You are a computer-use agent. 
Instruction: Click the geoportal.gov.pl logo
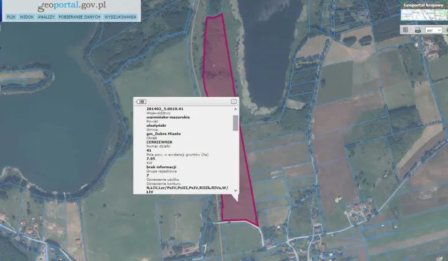72,6
